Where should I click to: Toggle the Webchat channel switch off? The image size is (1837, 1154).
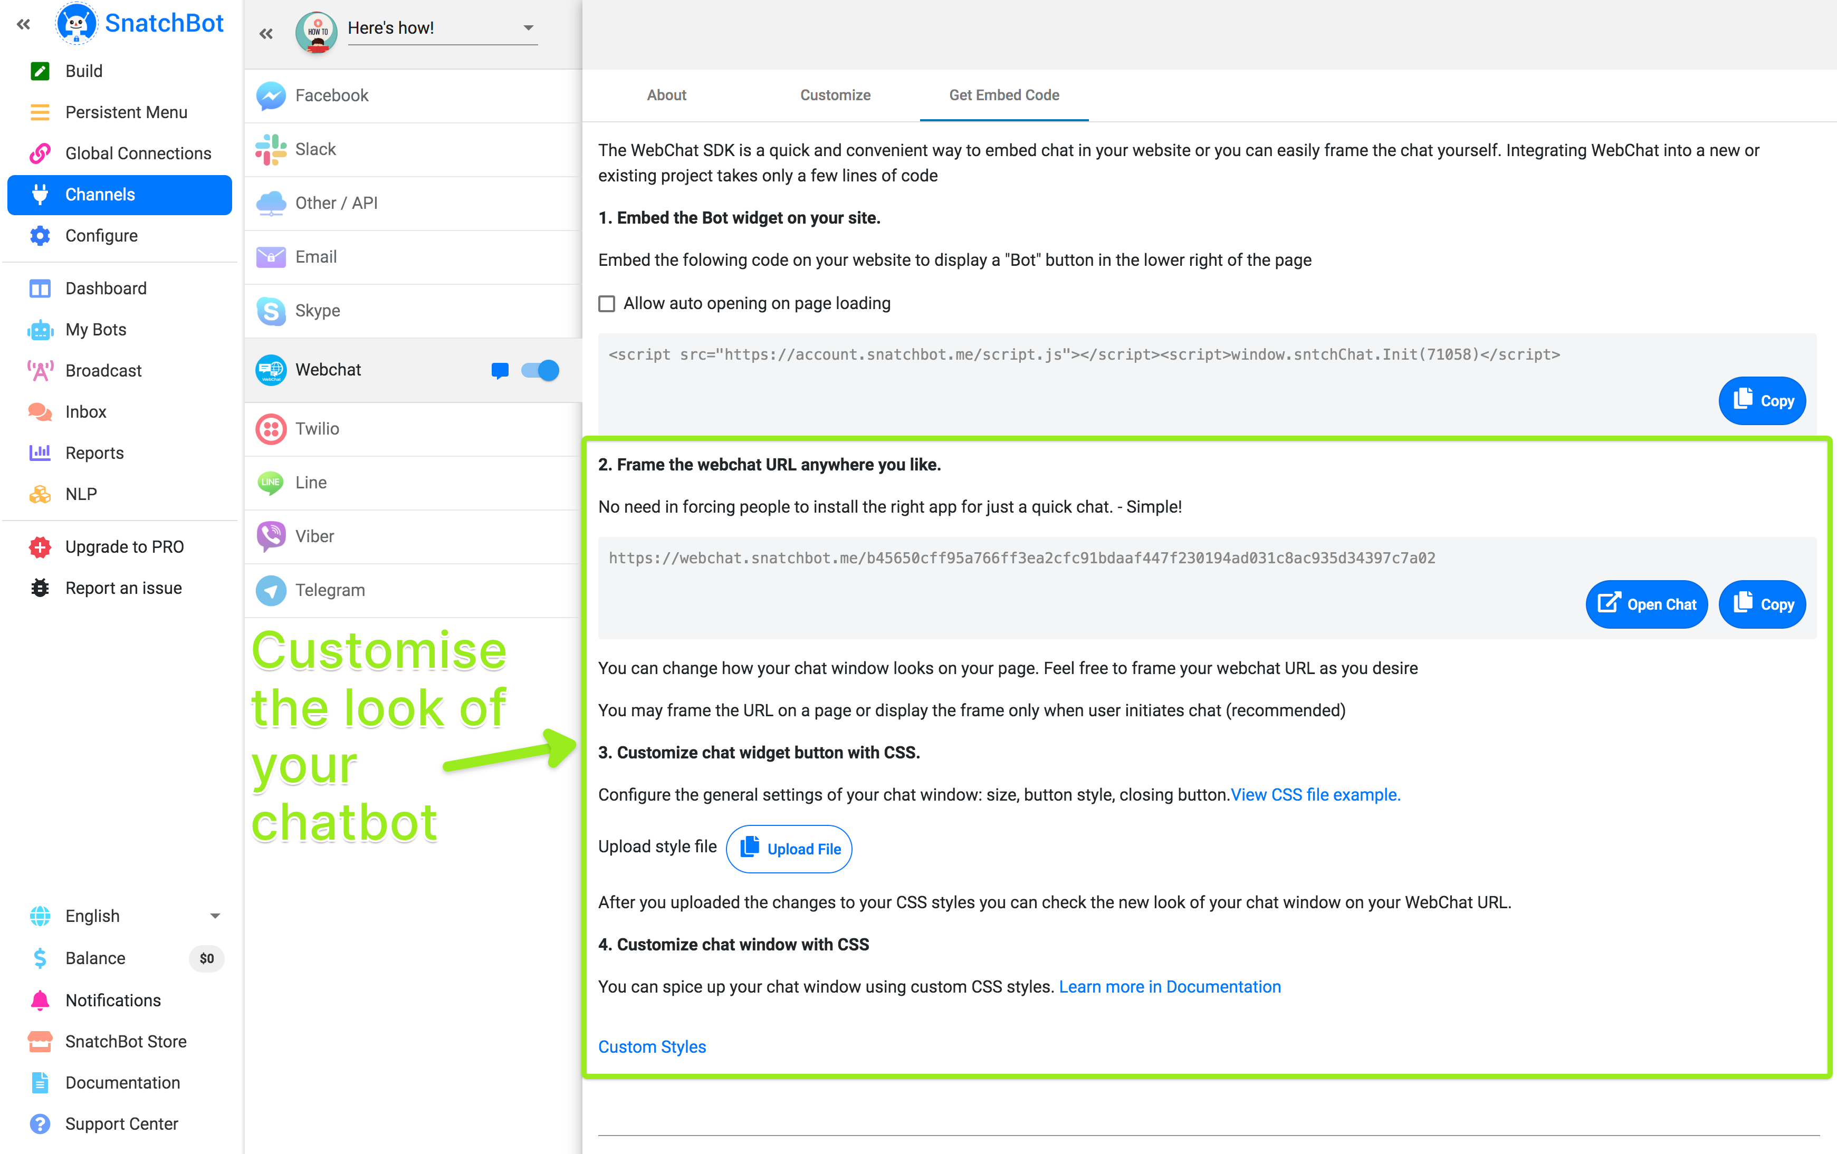pyautogui.click(x=540, y=371)
